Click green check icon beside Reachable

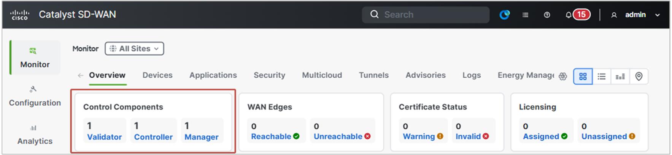point(296,136)
